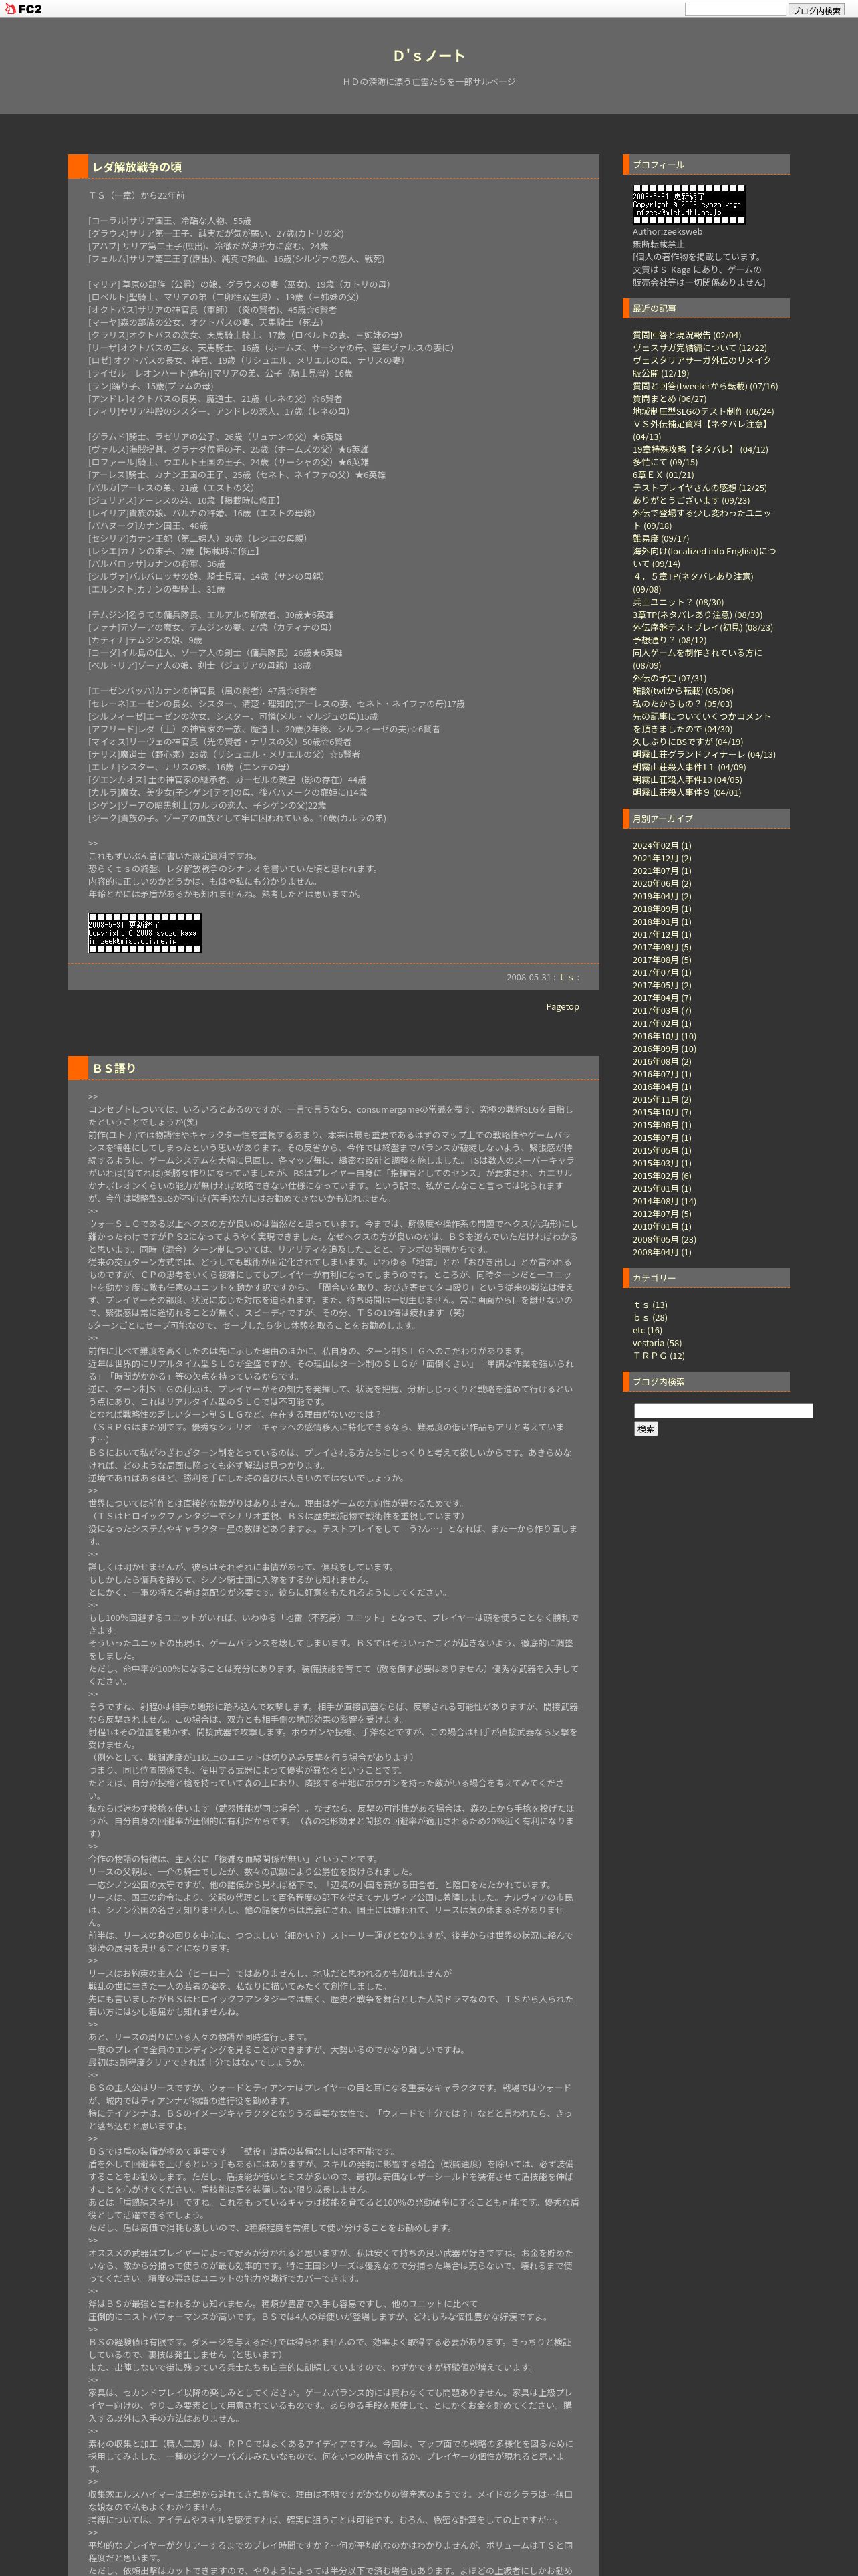Open recent article 質問と回答(tweeterから転載)
858x2576 pixels.
(x=704, y=386)
